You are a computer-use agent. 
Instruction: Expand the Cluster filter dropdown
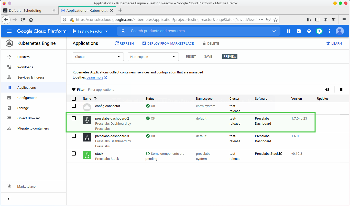98,57
